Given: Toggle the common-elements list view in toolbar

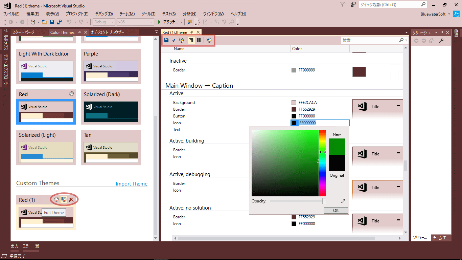Looking at the screenshot, I should pyautogui.click(x=191, y=40).
